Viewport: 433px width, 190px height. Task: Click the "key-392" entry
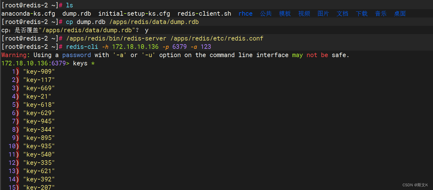(x=39, y=179)
